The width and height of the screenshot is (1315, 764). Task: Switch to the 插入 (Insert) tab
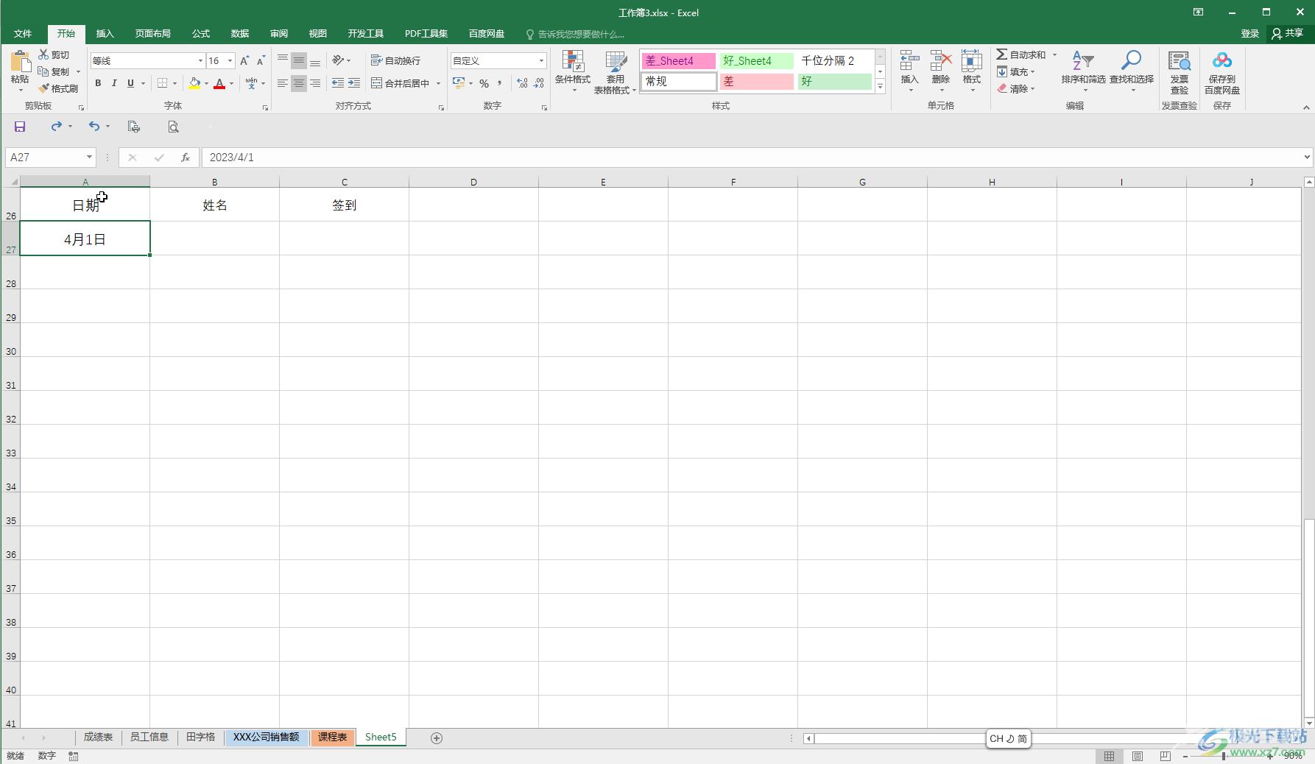(105, 34)
